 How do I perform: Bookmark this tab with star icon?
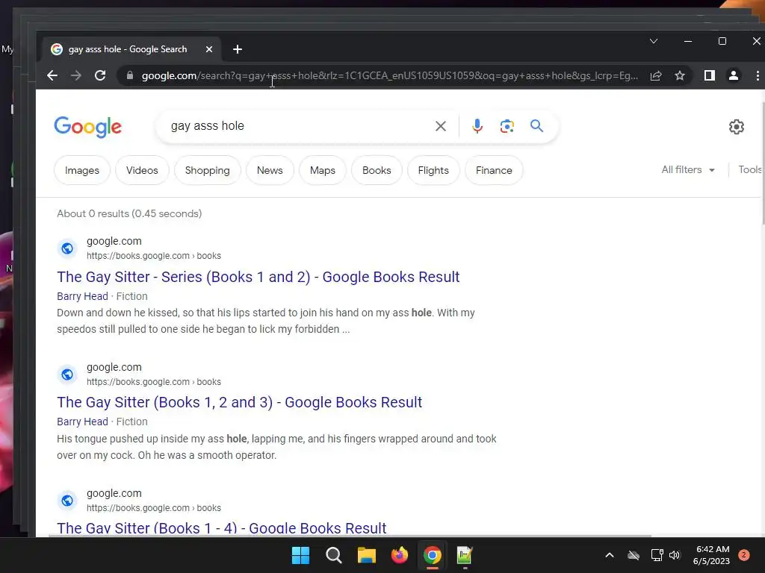click(x=680, y=75)
